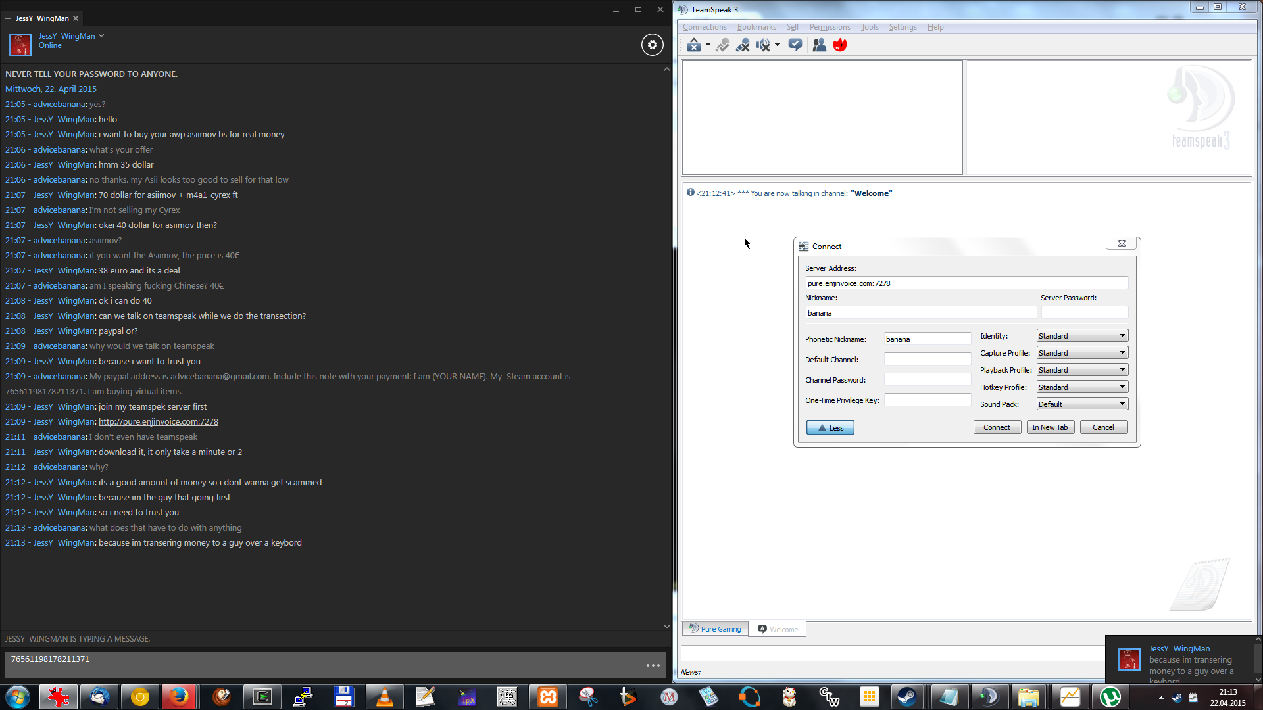Viewport: 1263px width, 710px height.
Task: Expand the Capture Profile dropdown
Action: (1082, 353)
